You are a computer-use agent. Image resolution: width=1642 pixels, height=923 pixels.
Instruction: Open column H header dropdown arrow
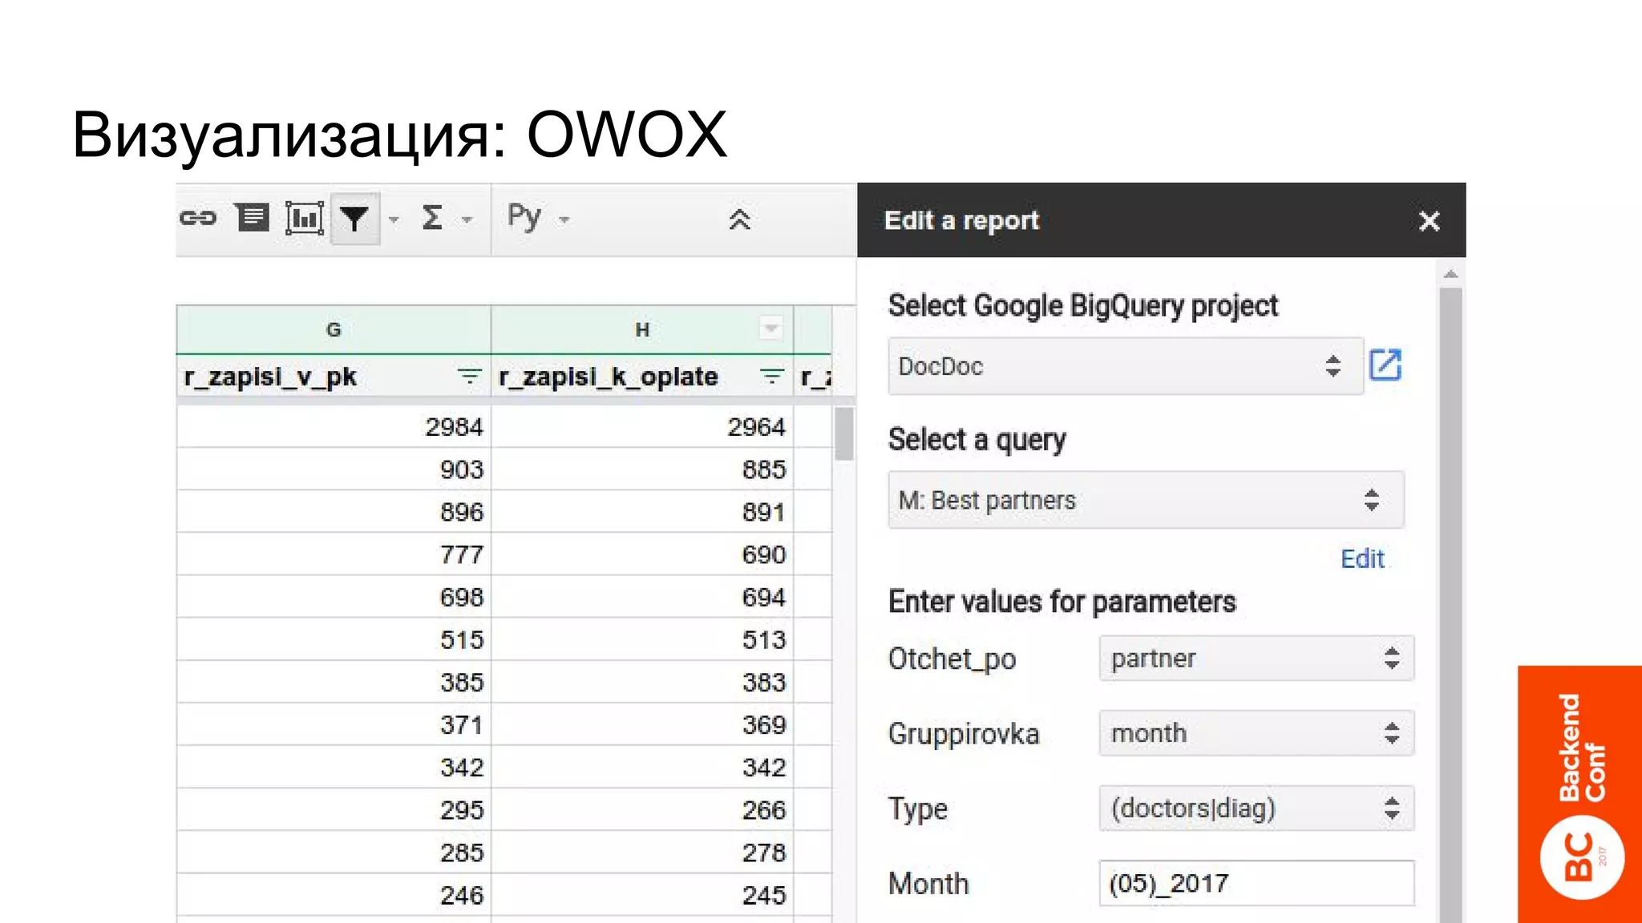771,328
